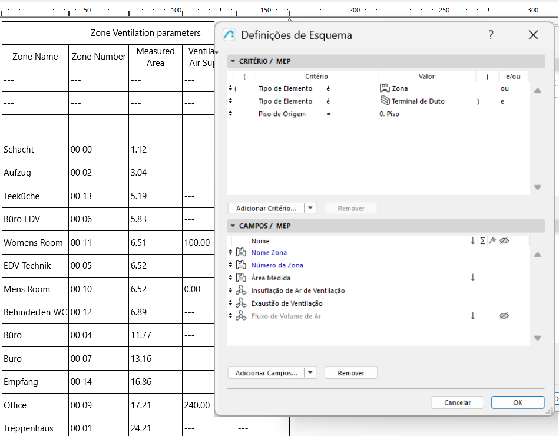Click the sort arrow column header
Screen dimensions: 559x436
[x=473, y=241]
